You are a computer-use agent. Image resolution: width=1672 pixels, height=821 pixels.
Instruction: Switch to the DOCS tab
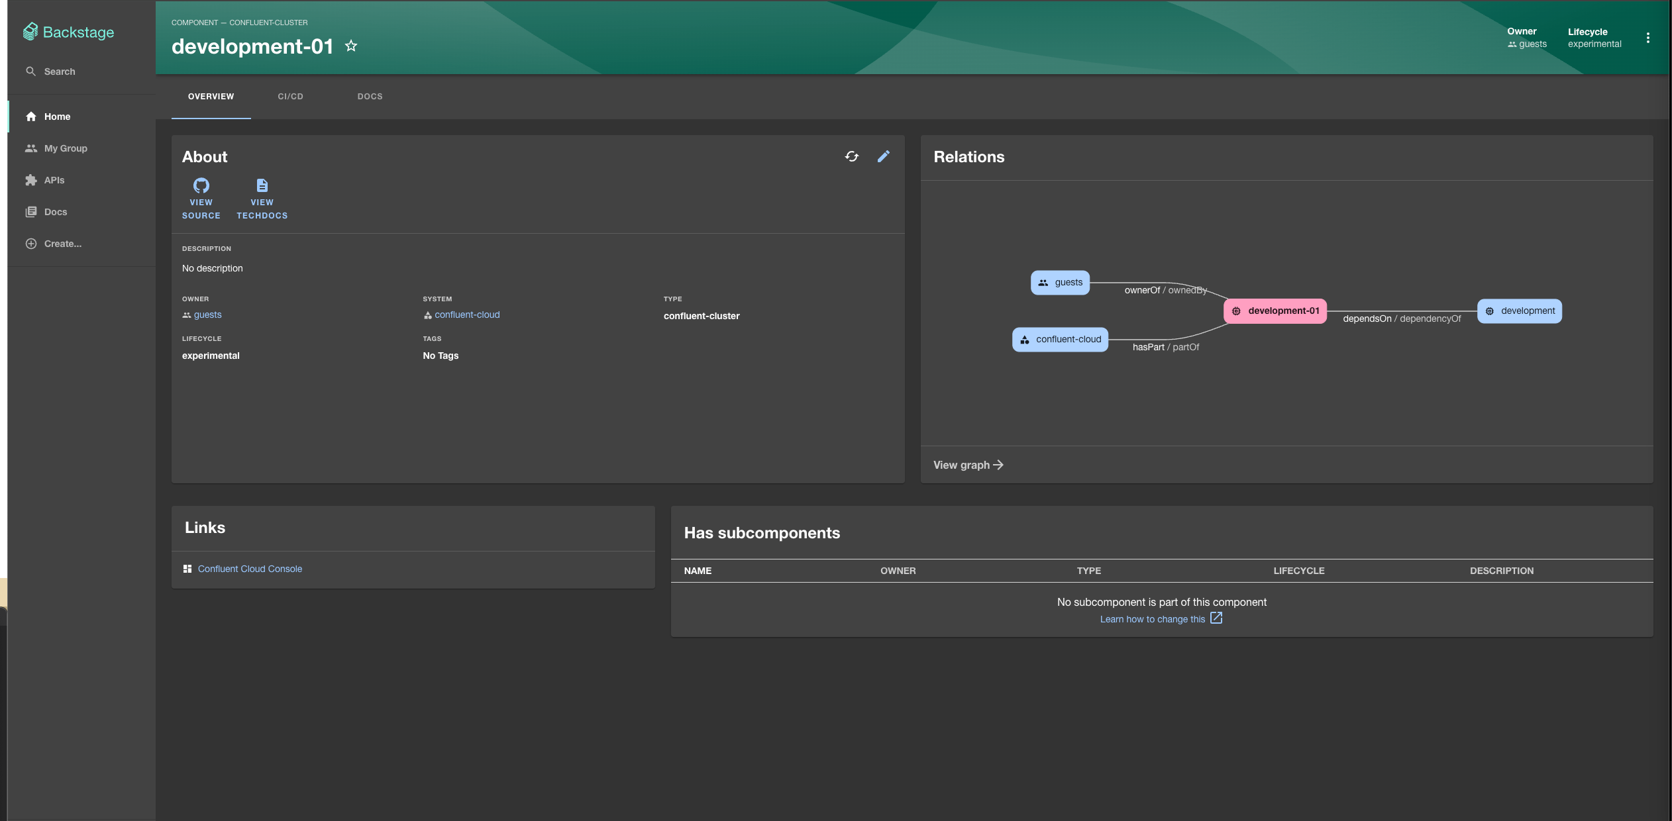click(x=370, y=97)
